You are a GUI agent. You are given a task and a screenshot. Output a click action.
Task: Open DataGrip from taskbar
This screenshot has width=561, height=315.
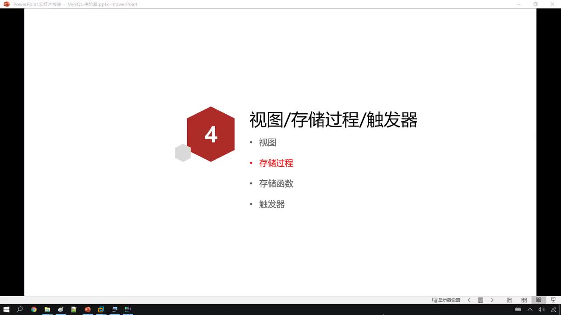[x=128, y=309]
